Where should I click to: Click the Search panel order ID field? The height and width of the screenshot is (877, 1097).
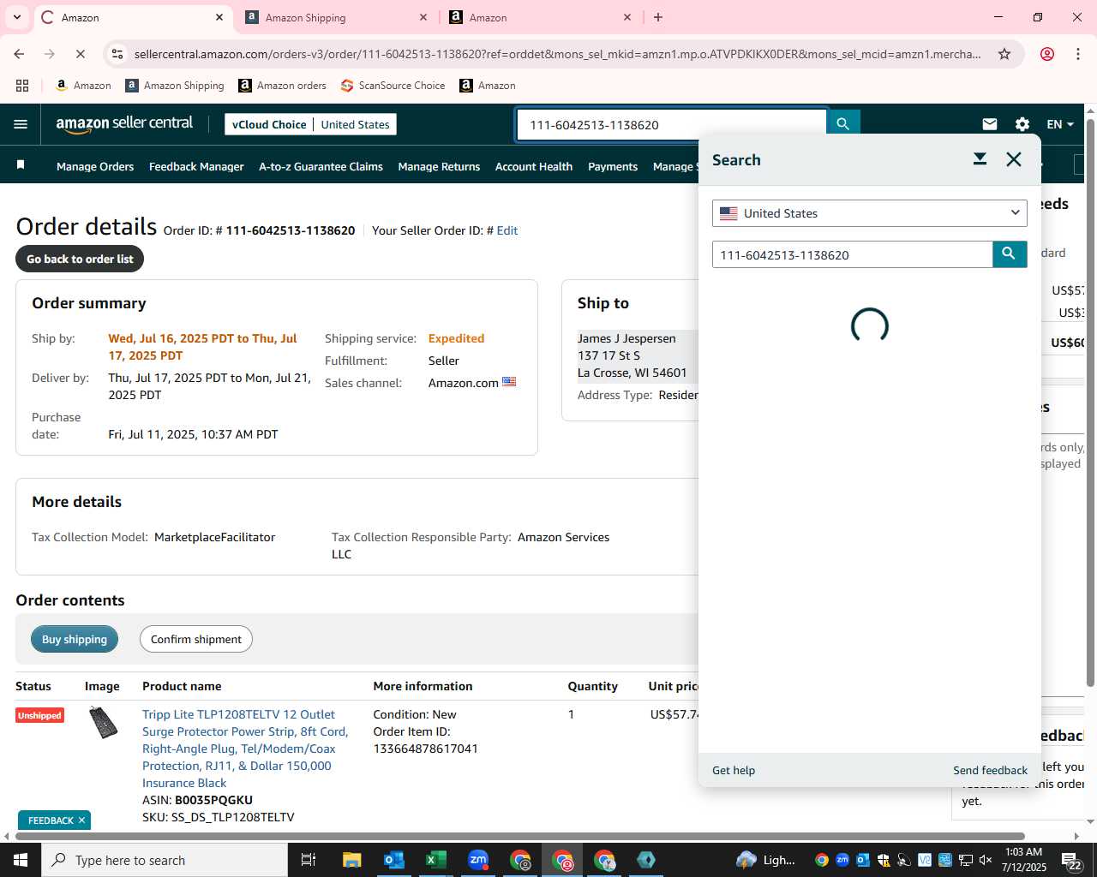(853, 254)
